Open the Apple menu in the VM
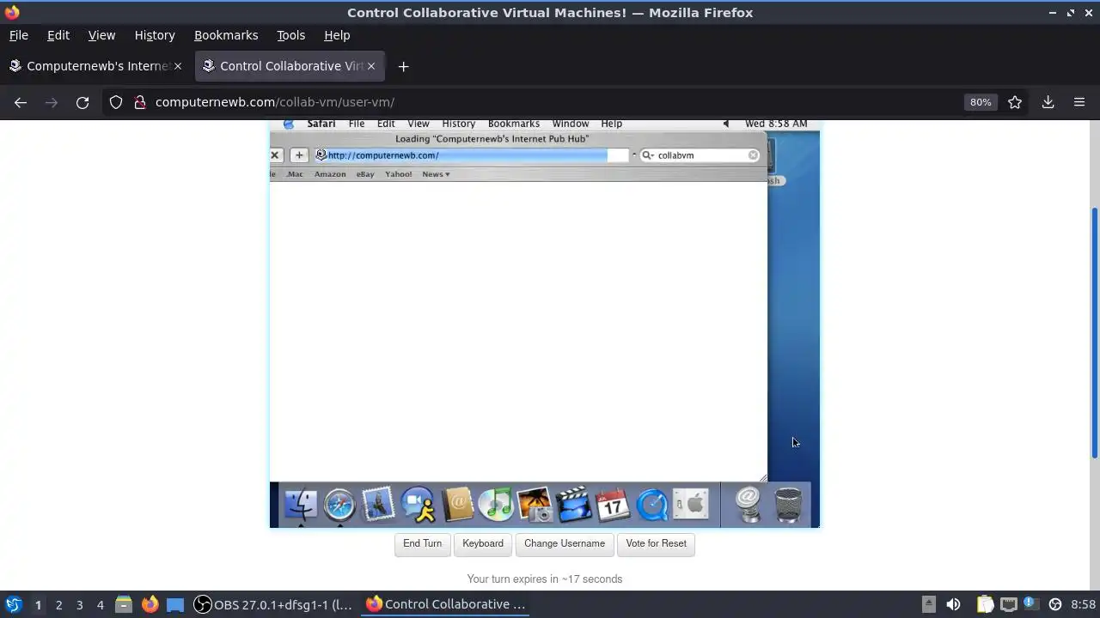 point(289,124)
